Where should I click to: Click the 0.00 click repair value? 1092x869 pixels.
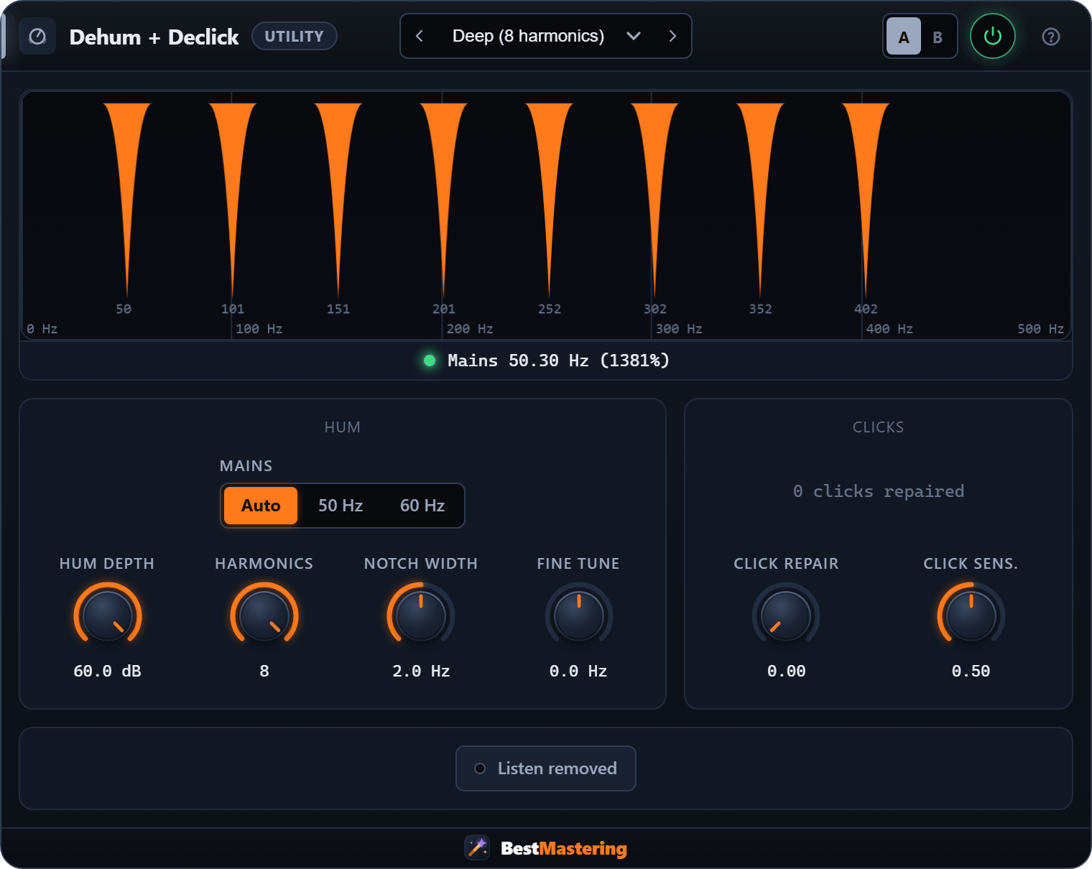(786, 671)
